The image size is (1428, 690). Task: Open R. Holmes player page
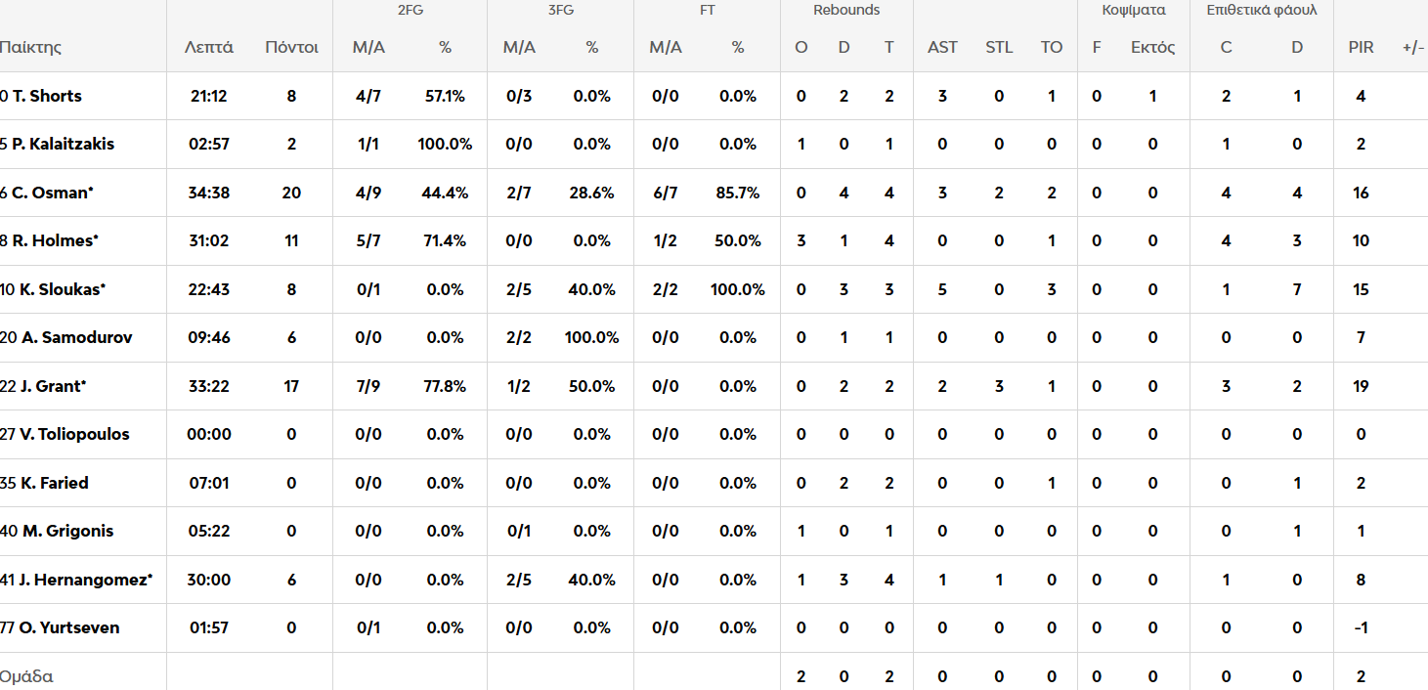(55, 240)
